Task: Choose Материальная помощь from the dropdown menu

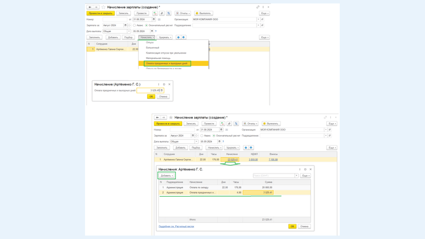Action: click(x=158, y=58)
